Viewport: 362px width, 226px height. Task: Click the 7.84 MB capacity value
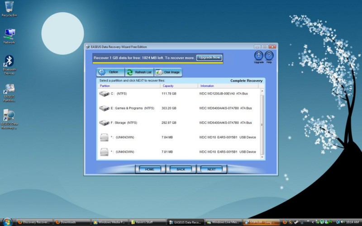click(x=167, y=137)
